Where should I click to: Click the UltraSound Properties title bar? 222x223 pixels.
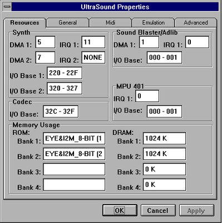(x=115, y=7)
